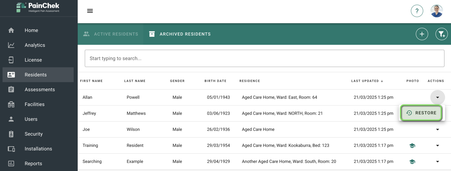Click the PainChek logo
Viewport: 451px width, 171px height.
[x=38, y=7]
